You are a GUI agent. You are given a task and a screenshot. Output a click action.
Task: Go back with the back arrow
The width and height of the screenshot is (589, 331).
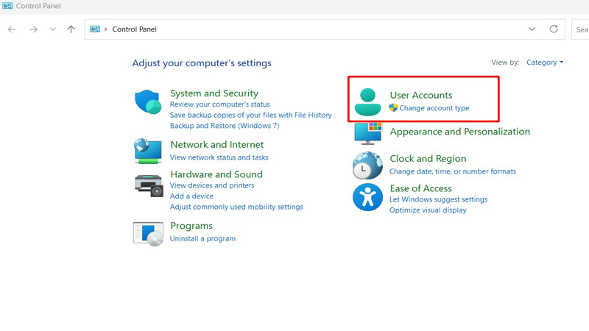point(12,29)
